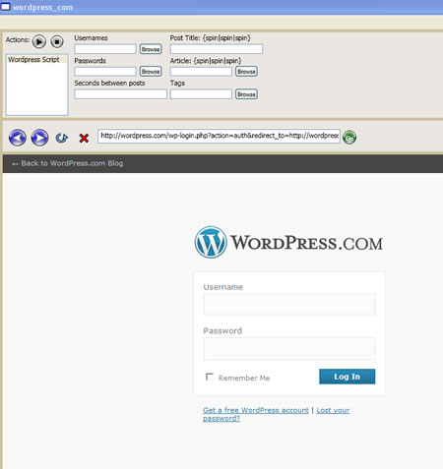Enable the Remember Me checkbox

coord(210,377)
